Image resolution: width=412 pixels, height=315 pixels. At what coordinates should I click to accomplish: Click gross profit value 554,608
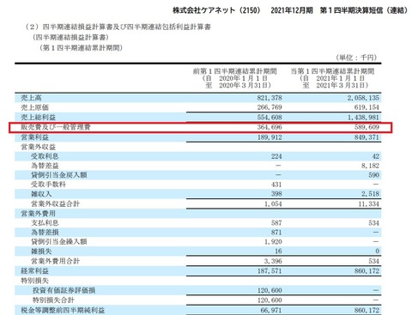click(270, 118)
